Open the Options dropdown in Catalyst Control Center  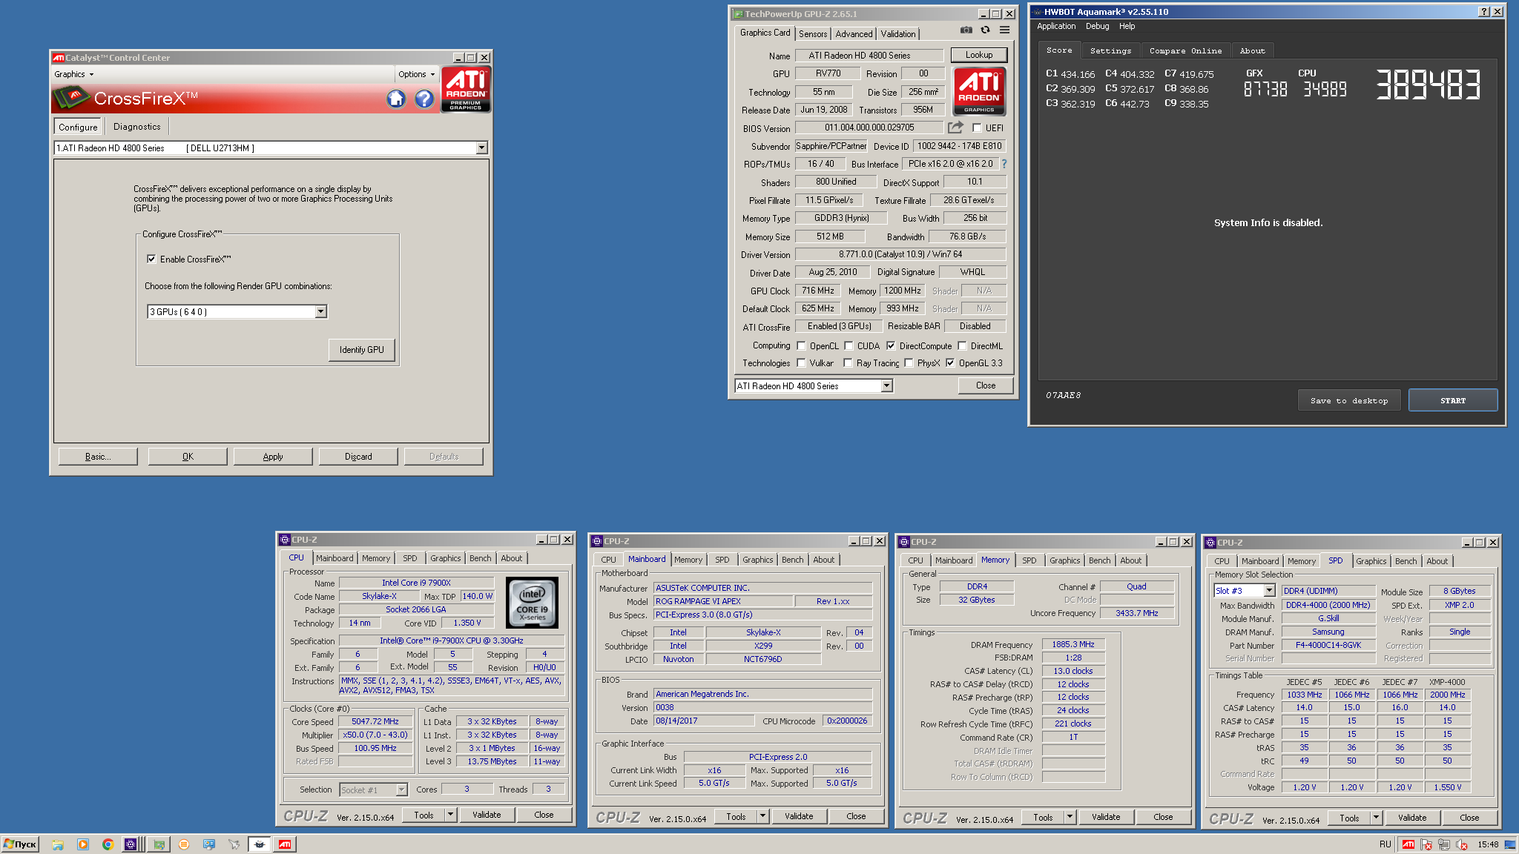(416, 74)
